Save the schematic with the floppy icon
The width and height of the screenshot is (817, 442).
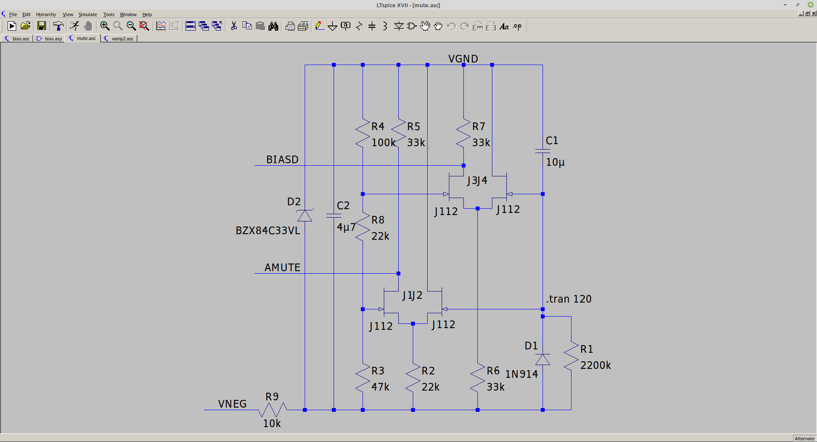[x=41, y=26]
